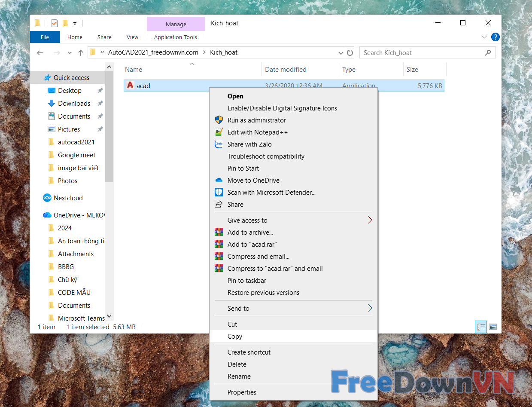Go up one folder level
Viewport: 532px width, 407px height.
coord(81,53)
